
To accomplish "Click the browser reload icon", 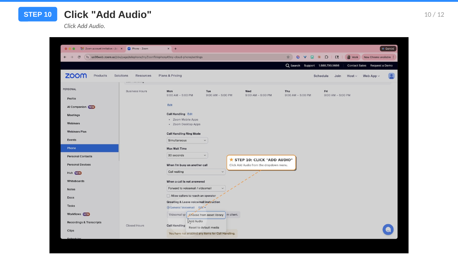I will [79, 57].
